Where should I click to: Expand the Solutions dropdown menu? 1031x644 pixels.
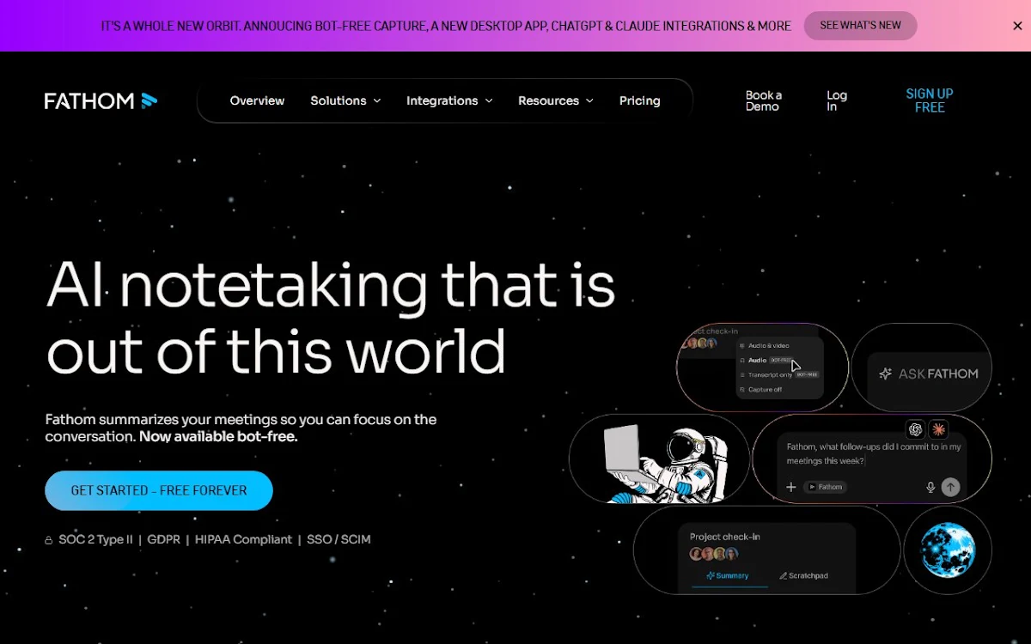345,100
